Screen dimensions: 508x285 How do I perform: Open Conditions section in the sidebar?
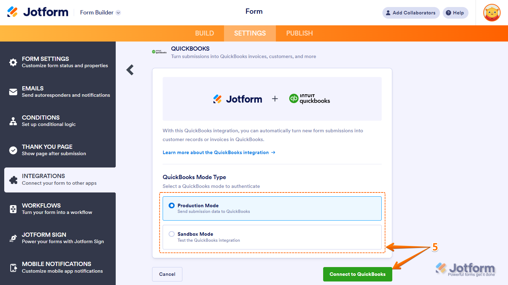58,121
